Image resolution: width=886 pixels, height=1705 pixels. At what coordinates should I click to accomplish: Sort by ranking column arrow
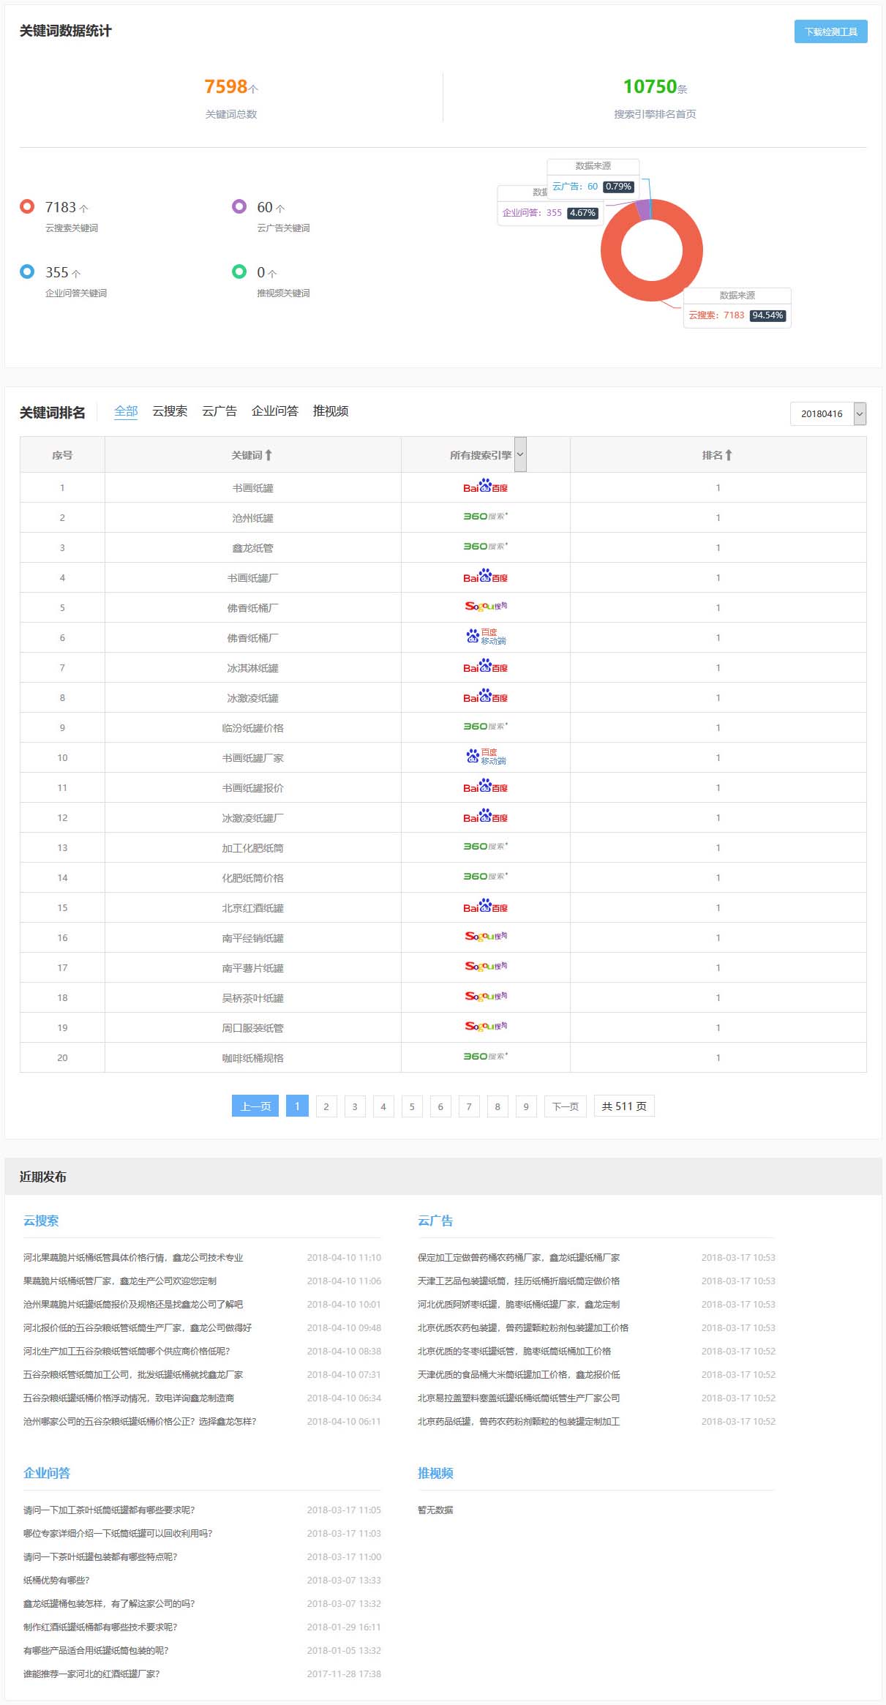pyautogui.click(x=728, y=455)
